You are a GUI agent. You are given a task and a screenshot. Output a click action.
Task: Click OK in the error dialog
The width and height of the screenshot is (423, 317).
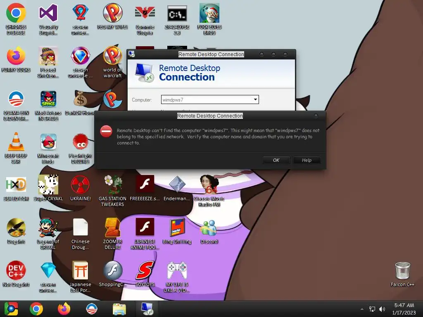click(x=276, y=160)
